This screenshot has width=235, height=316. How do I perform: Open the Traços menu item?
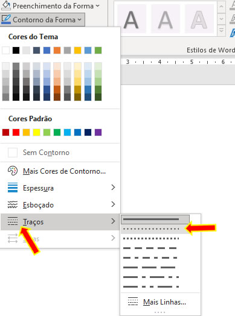click(x=60, y=222)
